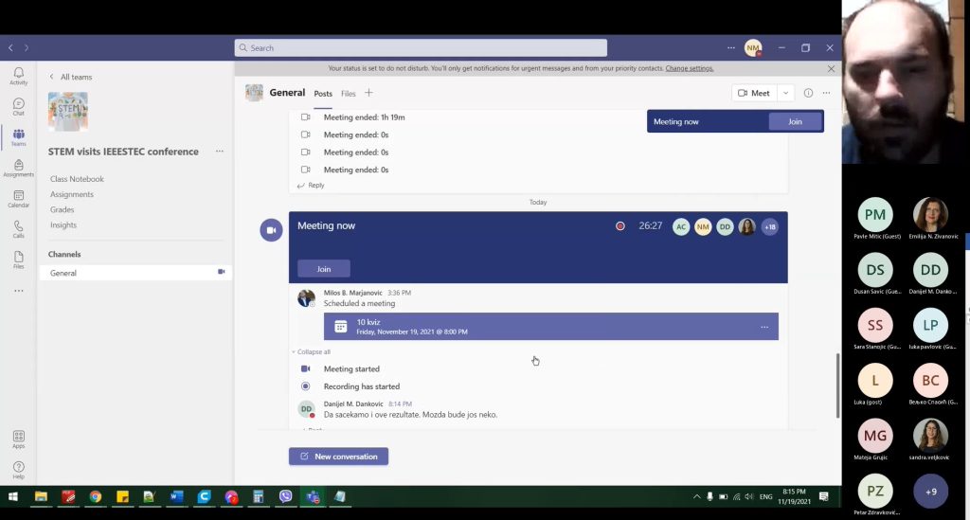Open Calls in the sidebar
Screen dimensions: 970x520
point(18,229)
